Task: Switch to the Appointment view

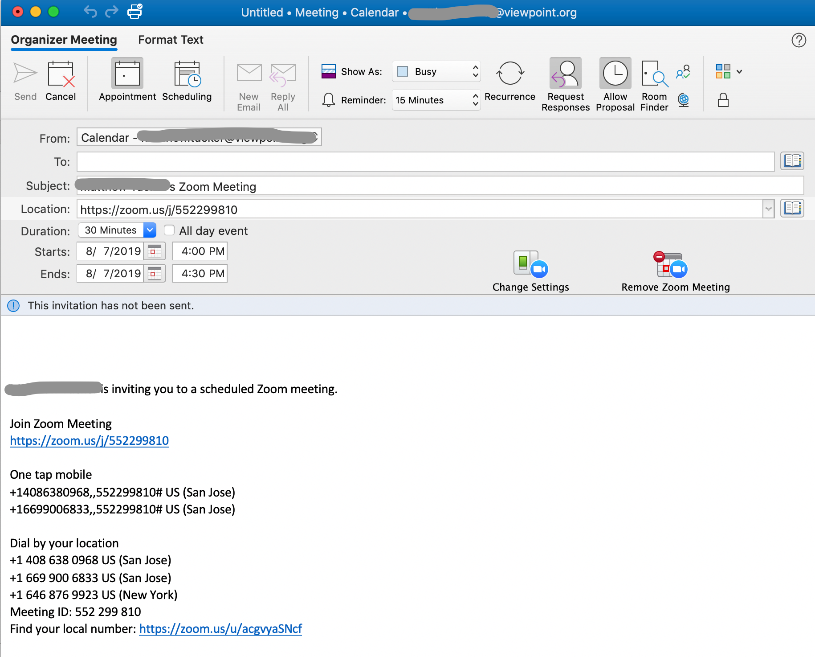Action: pos(127,74)
